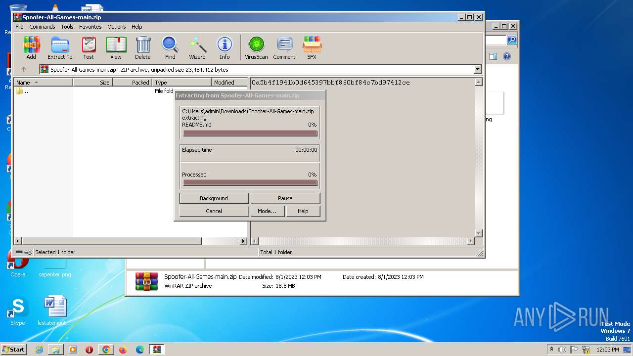Open Firefox from taskbar
Viewport: 633px width, 356px height.
click(x=123, y=350)
